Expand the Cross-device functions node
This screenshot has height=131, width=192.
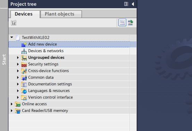[18, 71]
